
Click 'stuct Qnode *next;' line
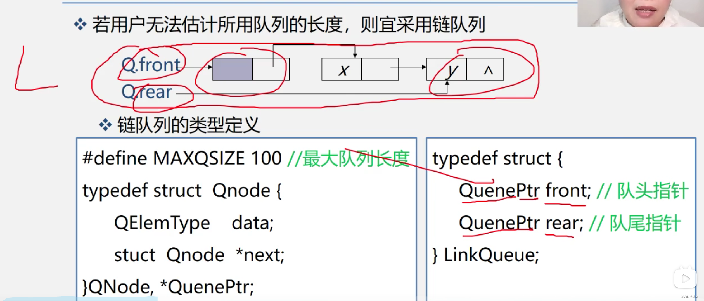coord(199,255)
